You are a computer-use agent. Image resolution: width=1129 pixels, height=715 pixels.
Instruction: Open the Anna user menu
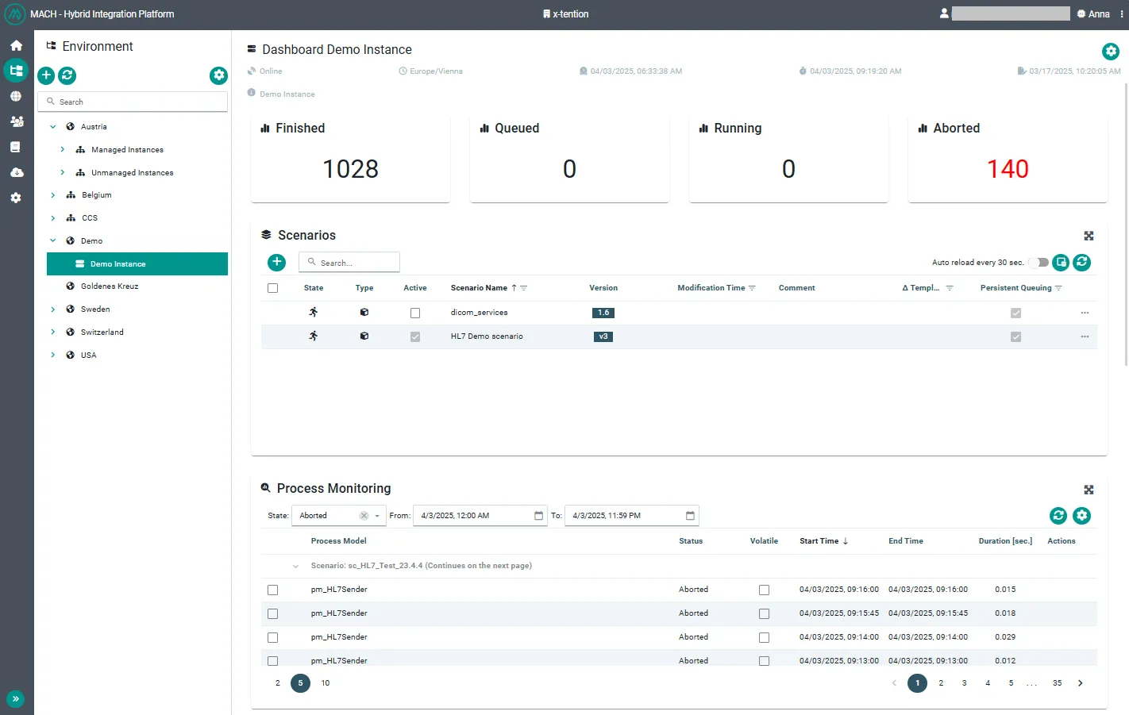click(x=1094, y=14)
